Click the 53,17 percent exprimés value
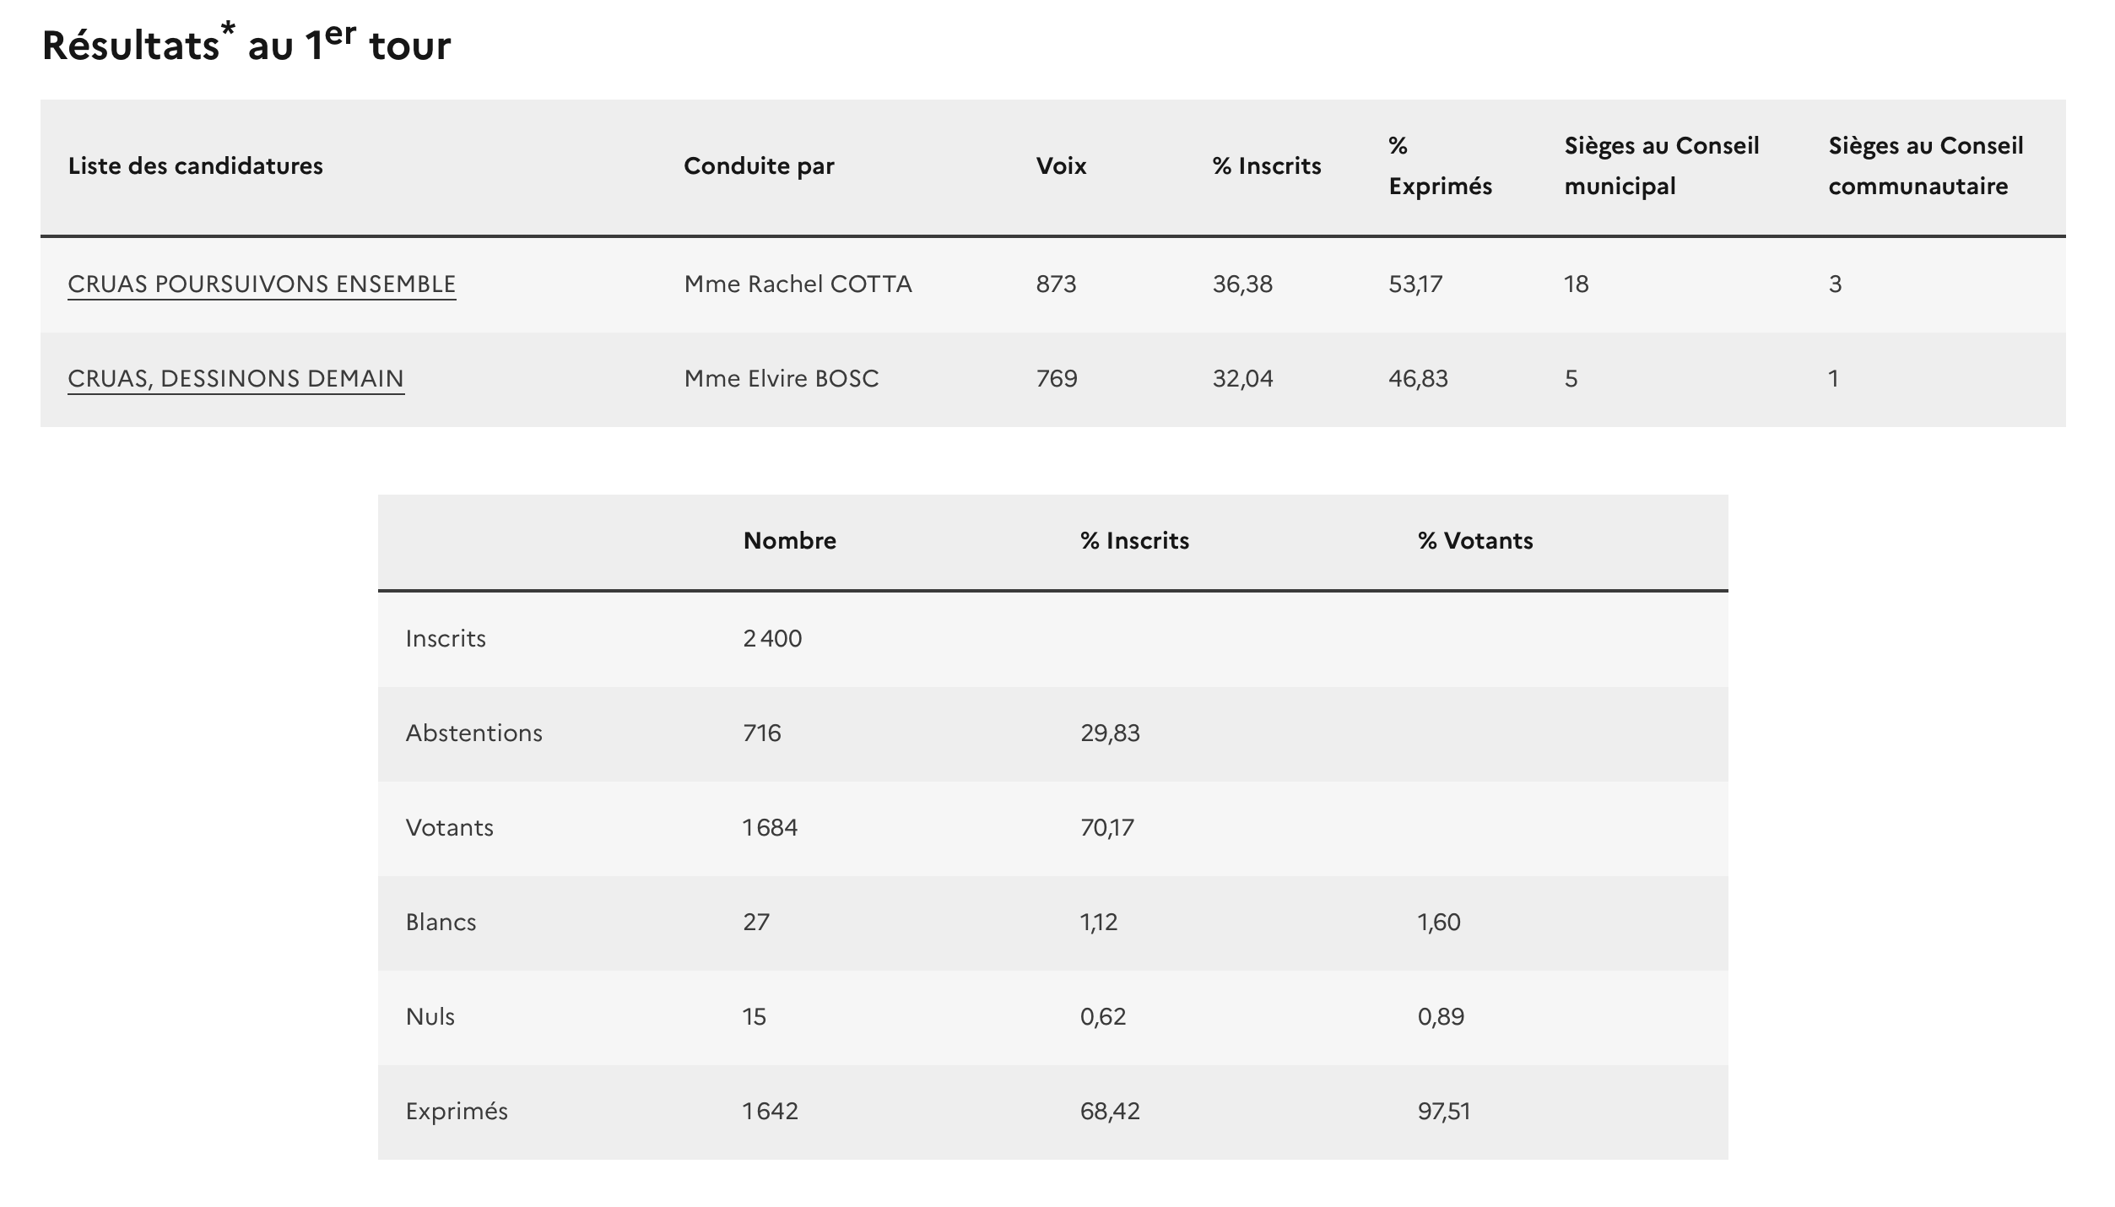Screen dimensions: 2115x1207 tap(1415, 284)
